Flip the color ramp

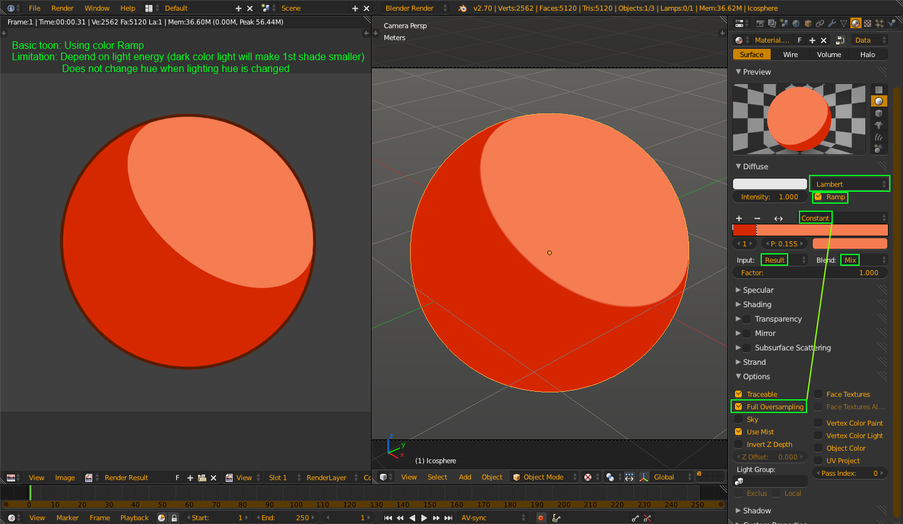coord(778,218)
